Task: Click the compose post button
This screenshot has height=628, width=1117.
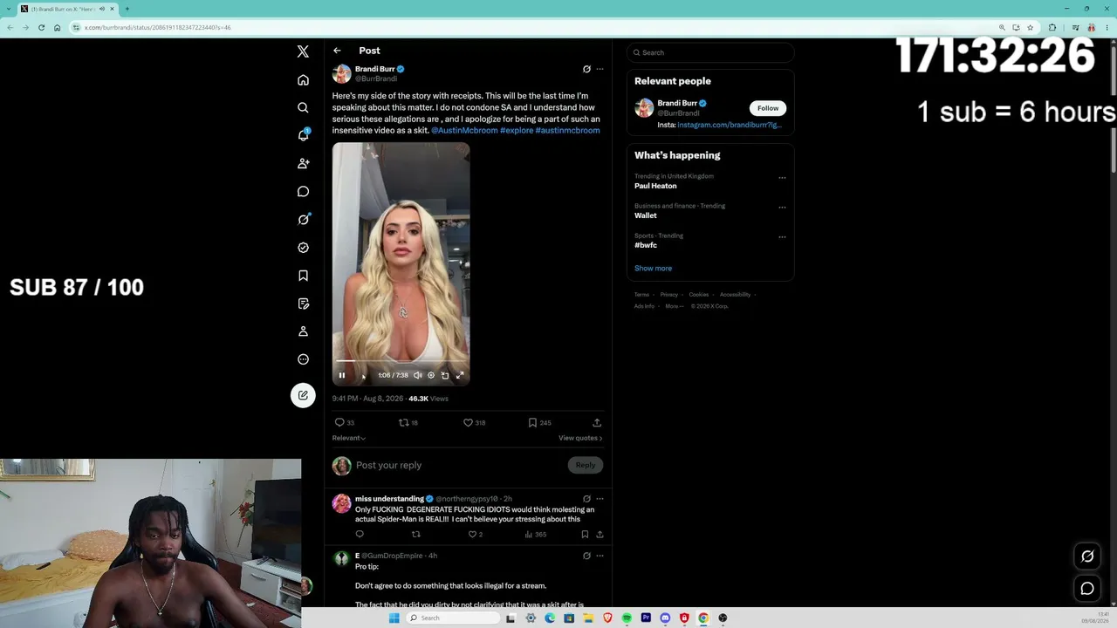Action: click(303, 395)
